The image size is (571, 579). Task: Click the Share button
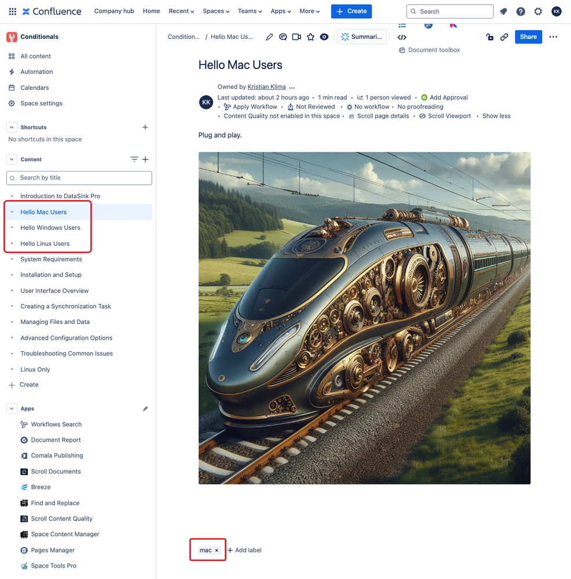[528, 37]
